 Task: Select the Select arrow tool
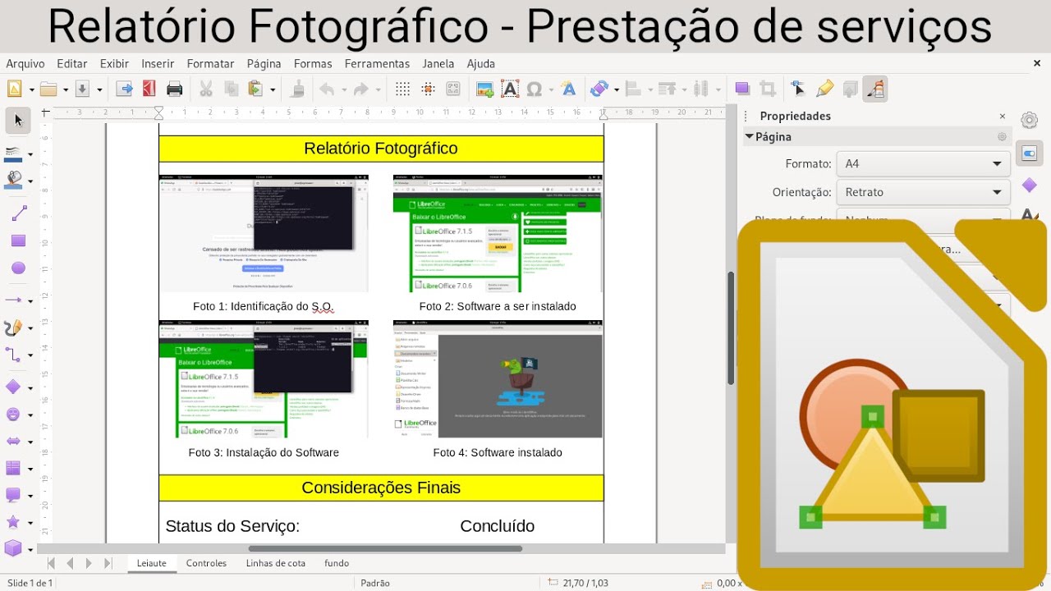coord(18,121)
